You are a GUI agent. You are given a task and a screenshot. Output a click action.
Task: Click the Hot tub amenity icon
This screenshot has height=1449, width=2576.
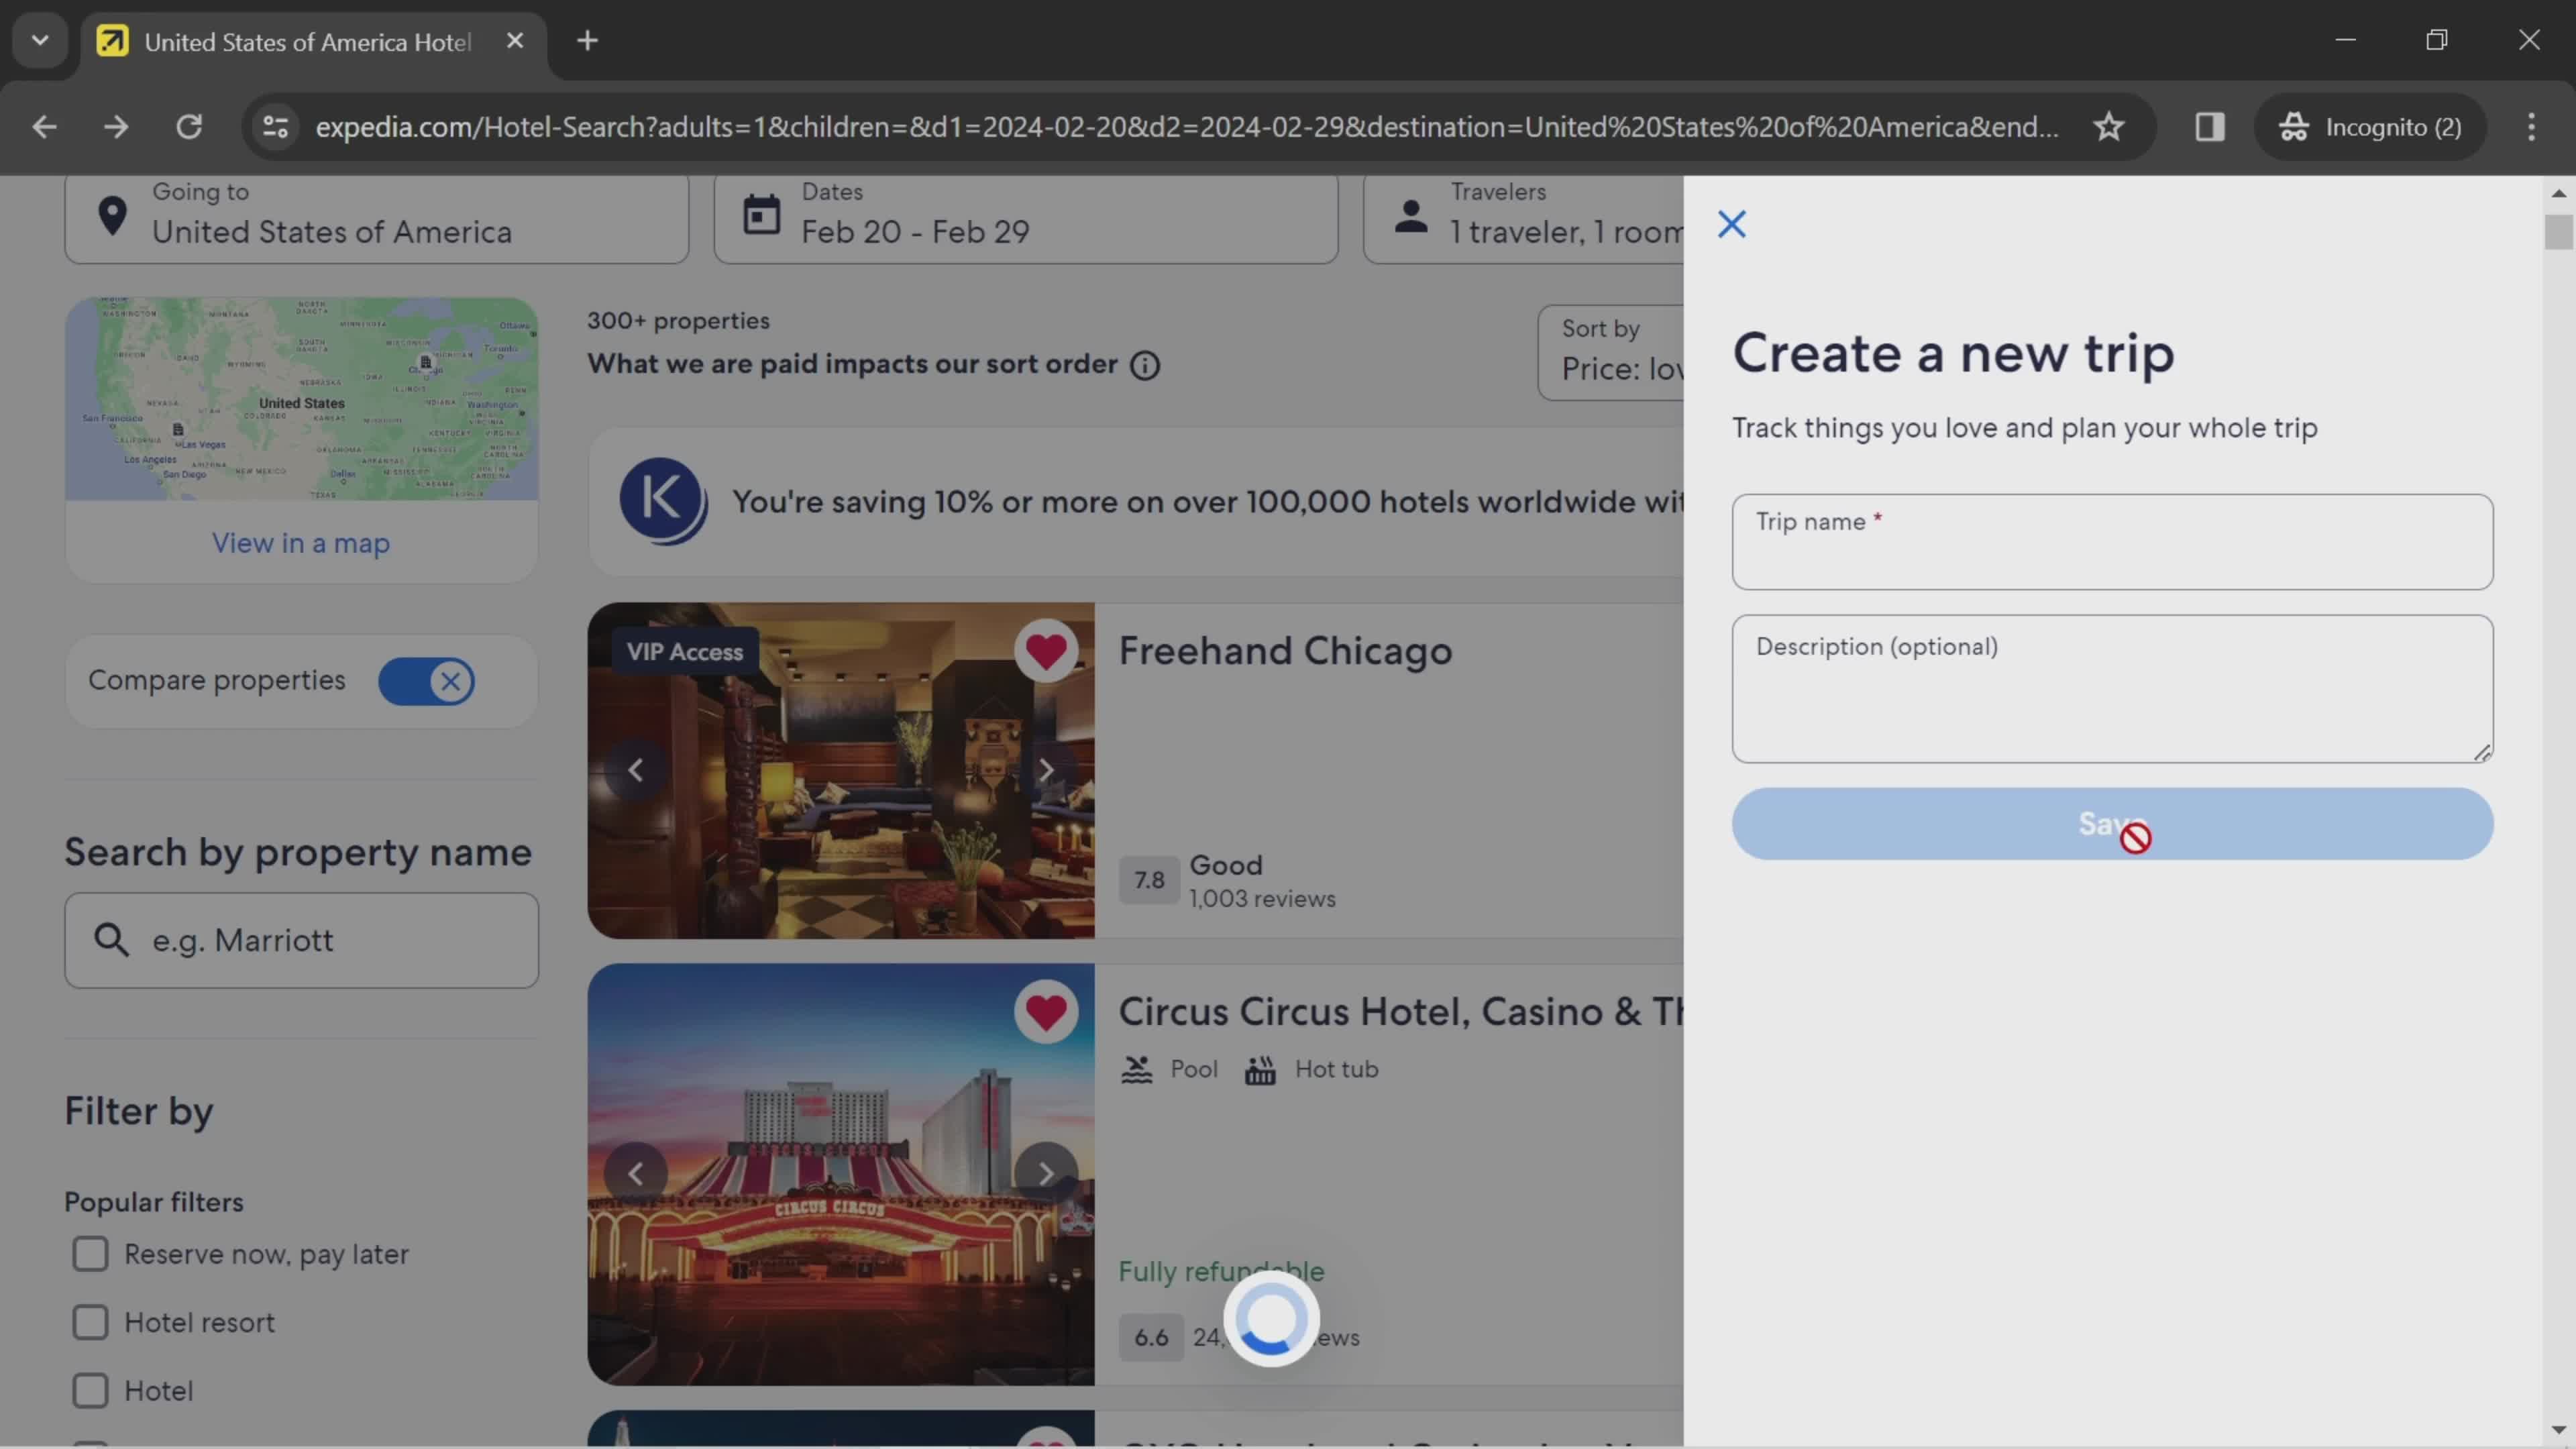(1260, 1070)
